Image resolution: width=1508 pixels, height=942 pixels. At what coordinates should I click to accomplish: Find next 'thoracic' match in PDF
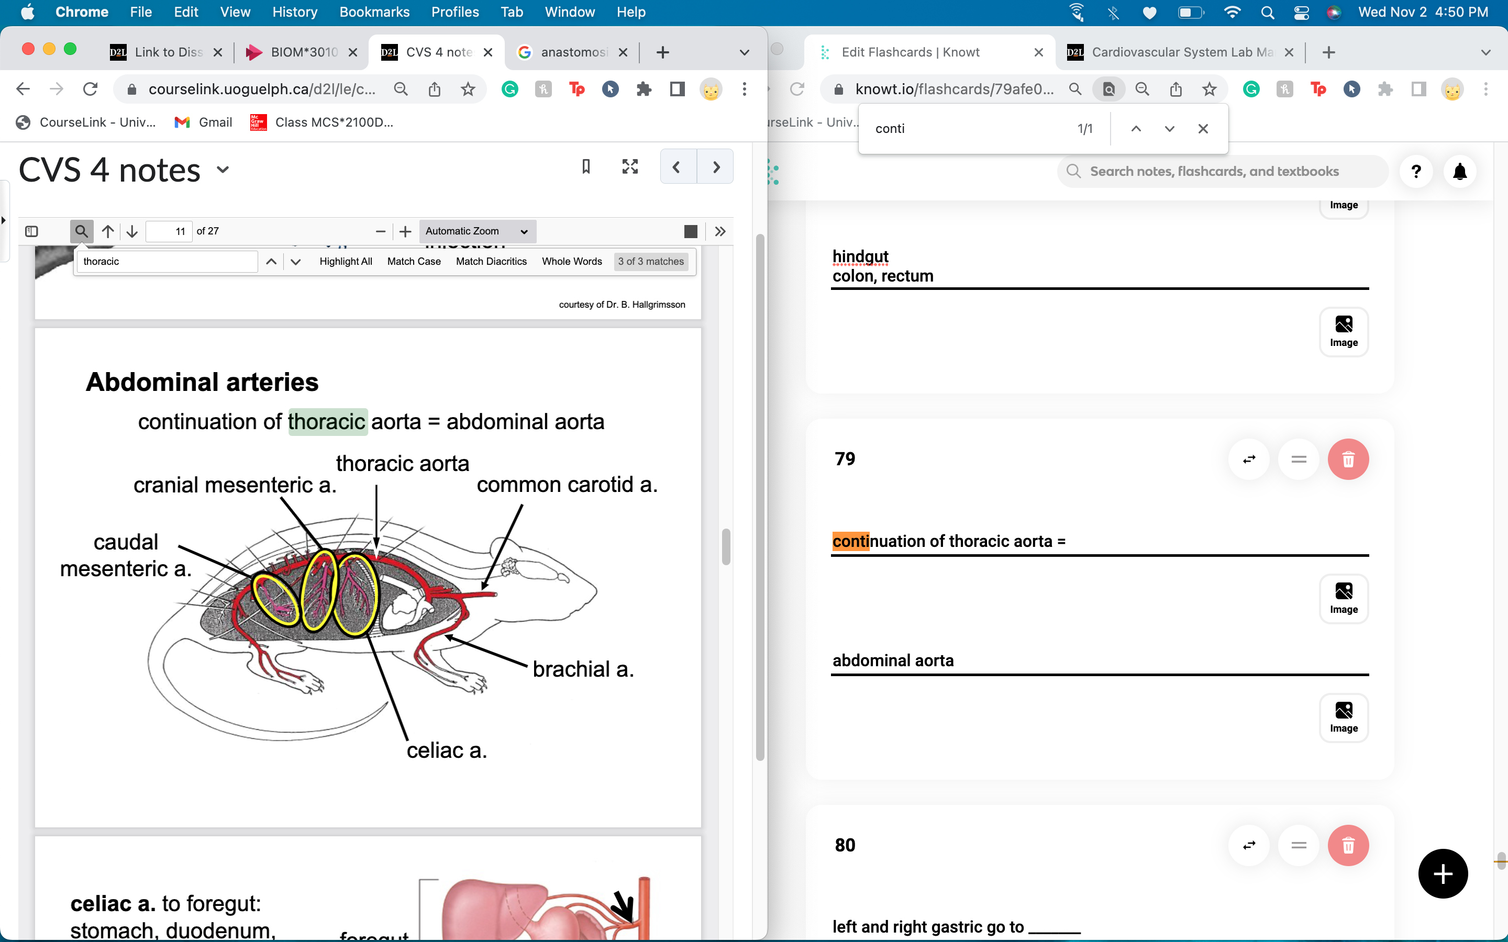[295, 261]
